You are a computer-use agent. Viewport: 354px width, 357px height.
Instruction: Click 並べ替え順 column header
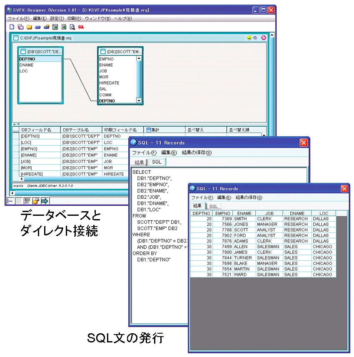(247, 130)
